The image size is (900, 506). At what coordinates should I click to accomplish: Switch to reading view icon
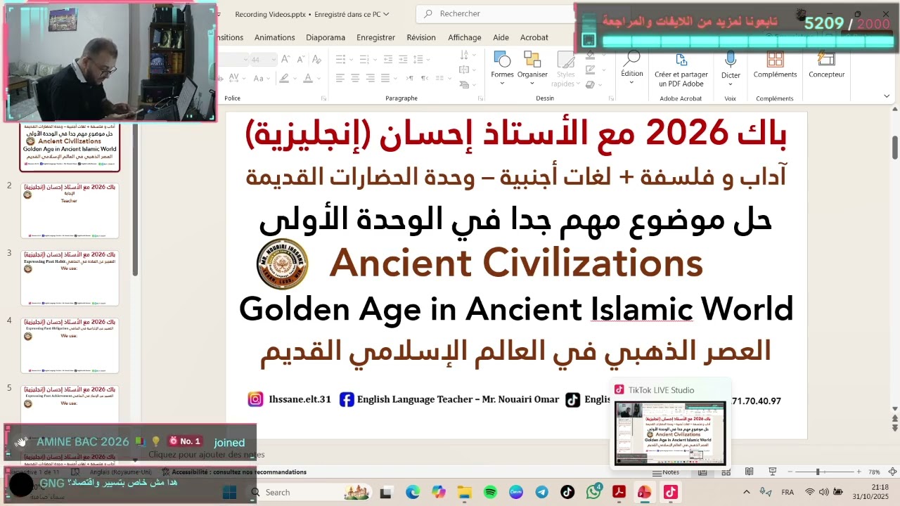click(x=750, y=472)
